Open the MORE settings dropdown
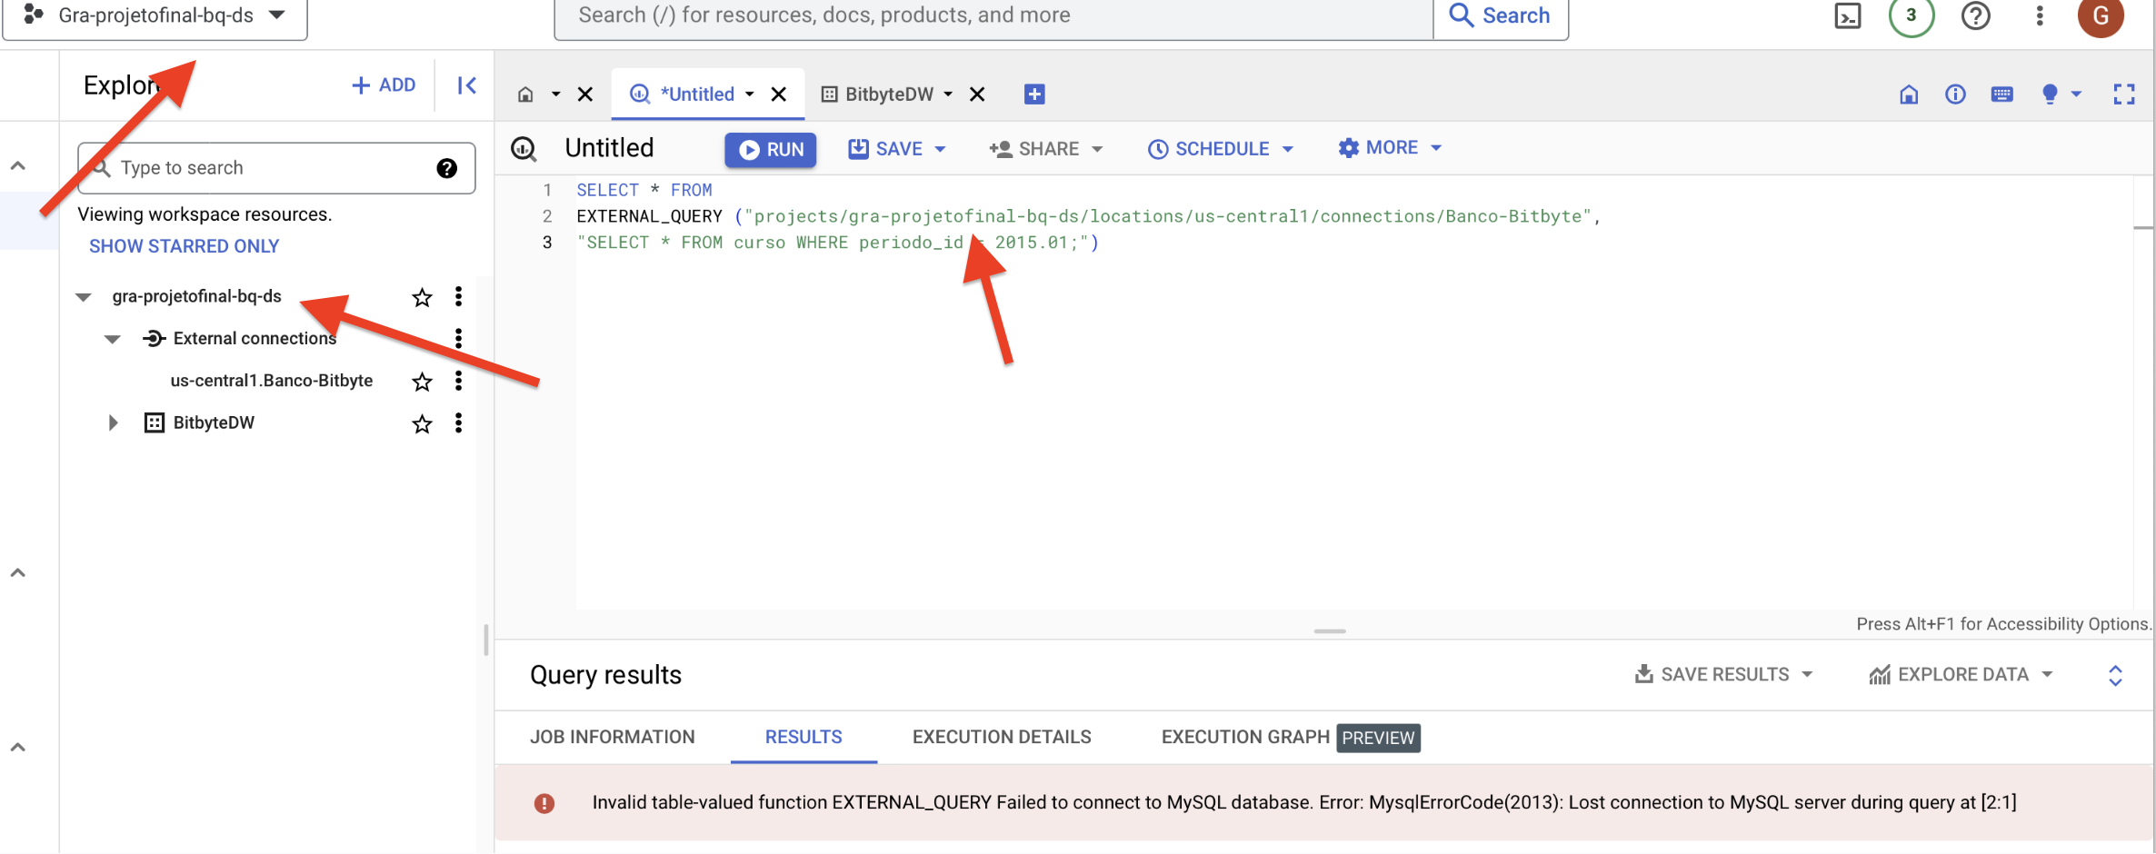The image size is (2156, 854). pyautogui.click(x=1390, y=148)
